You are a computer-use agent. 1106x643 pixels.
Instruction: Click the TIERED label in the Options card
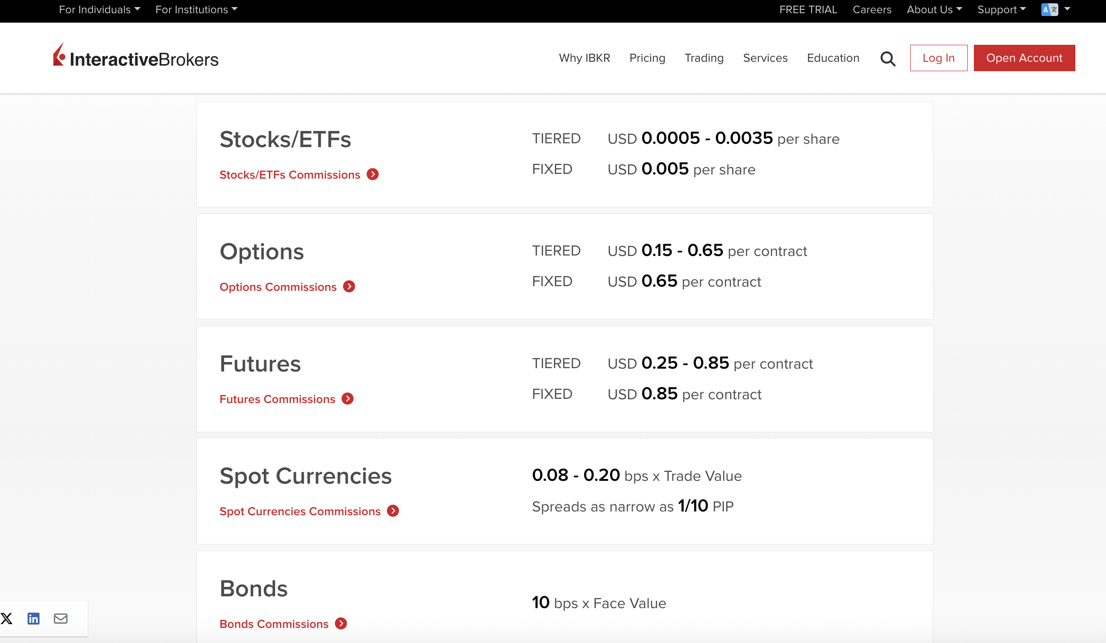click(556, 251)
